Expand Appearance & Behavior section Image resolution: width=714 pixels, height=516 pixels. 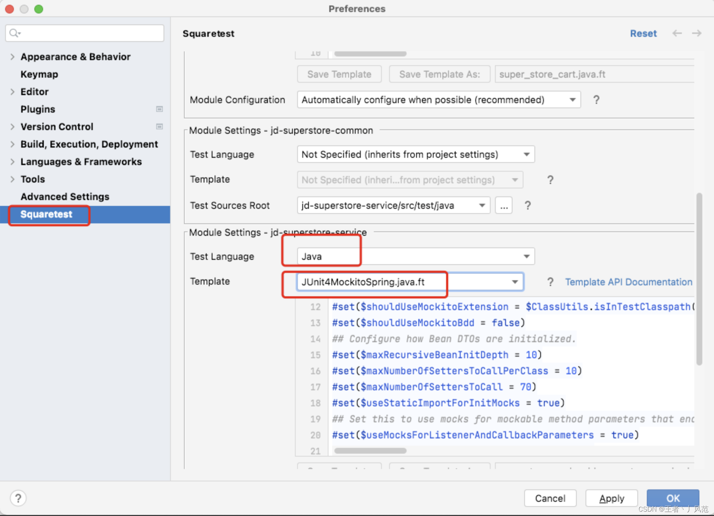coord(12,57)
